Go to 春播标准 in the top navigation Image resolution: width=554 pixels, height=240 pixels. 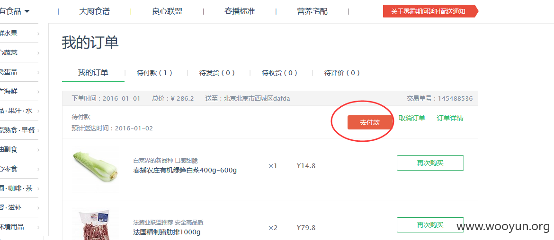point(240,11)
